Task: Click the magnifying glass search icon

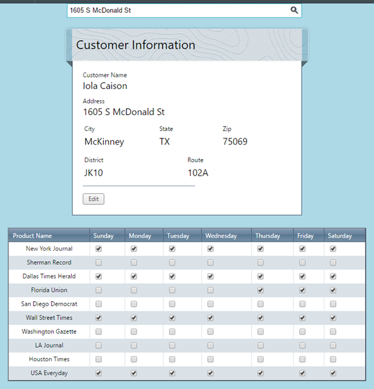Action: coord(294,10)
